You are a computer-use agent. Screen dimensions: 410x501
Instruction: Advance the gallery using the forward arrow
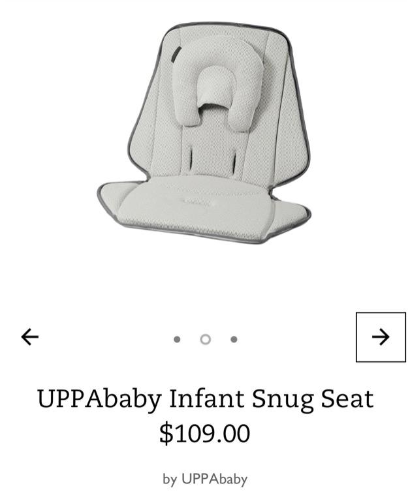point(381,337)
